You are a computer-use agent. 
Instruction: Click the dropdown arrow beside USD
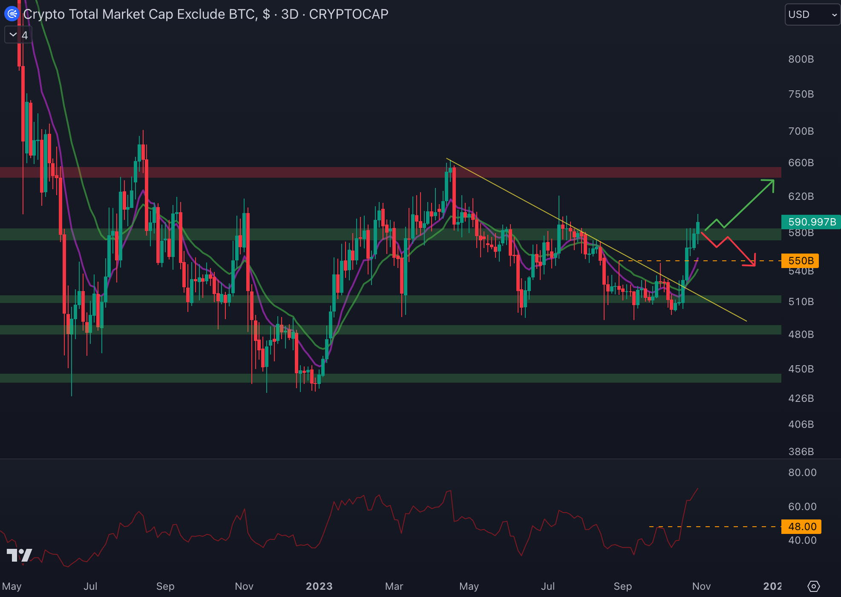834,15
